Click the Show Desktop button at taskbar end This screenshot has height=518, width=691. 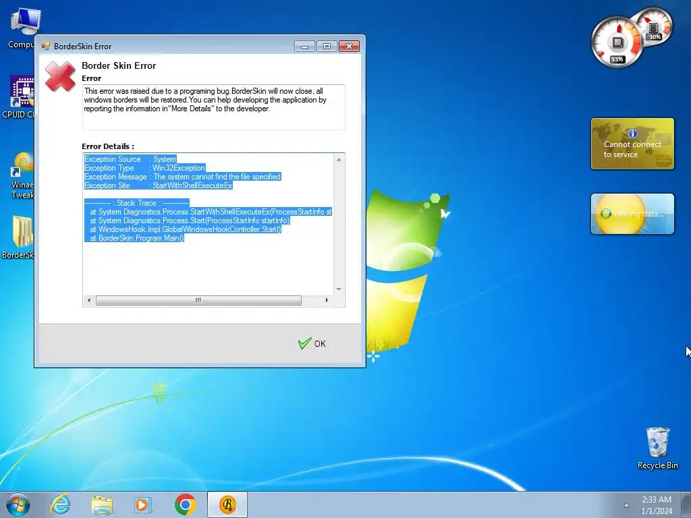pyautogui.click(x=686, y=505)
